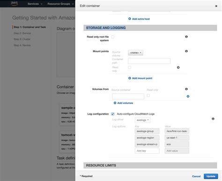
Task: Click the ecs value field
Action: point(177,144)
